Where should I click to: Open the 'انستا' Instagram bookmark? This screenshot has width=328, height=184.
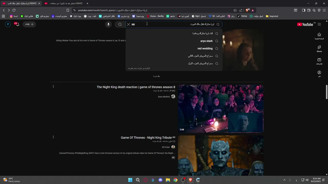pyautogui.click(x=14, y=16)
